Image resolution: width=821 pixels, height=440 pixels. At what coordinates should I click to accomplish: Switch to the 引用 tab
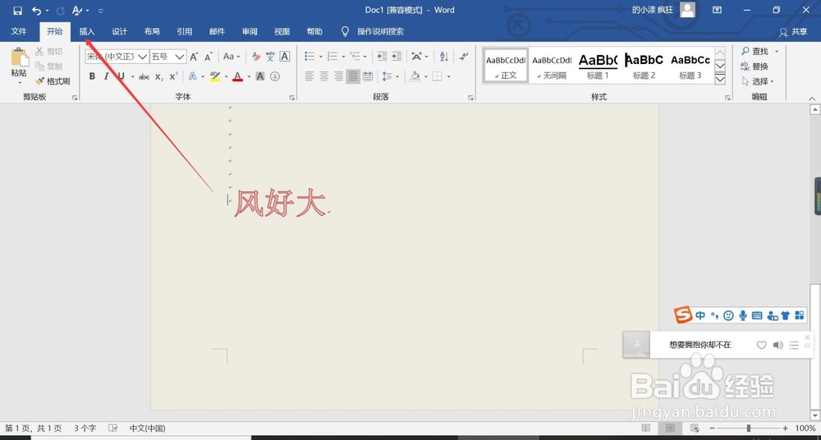[x=184, y=31]
